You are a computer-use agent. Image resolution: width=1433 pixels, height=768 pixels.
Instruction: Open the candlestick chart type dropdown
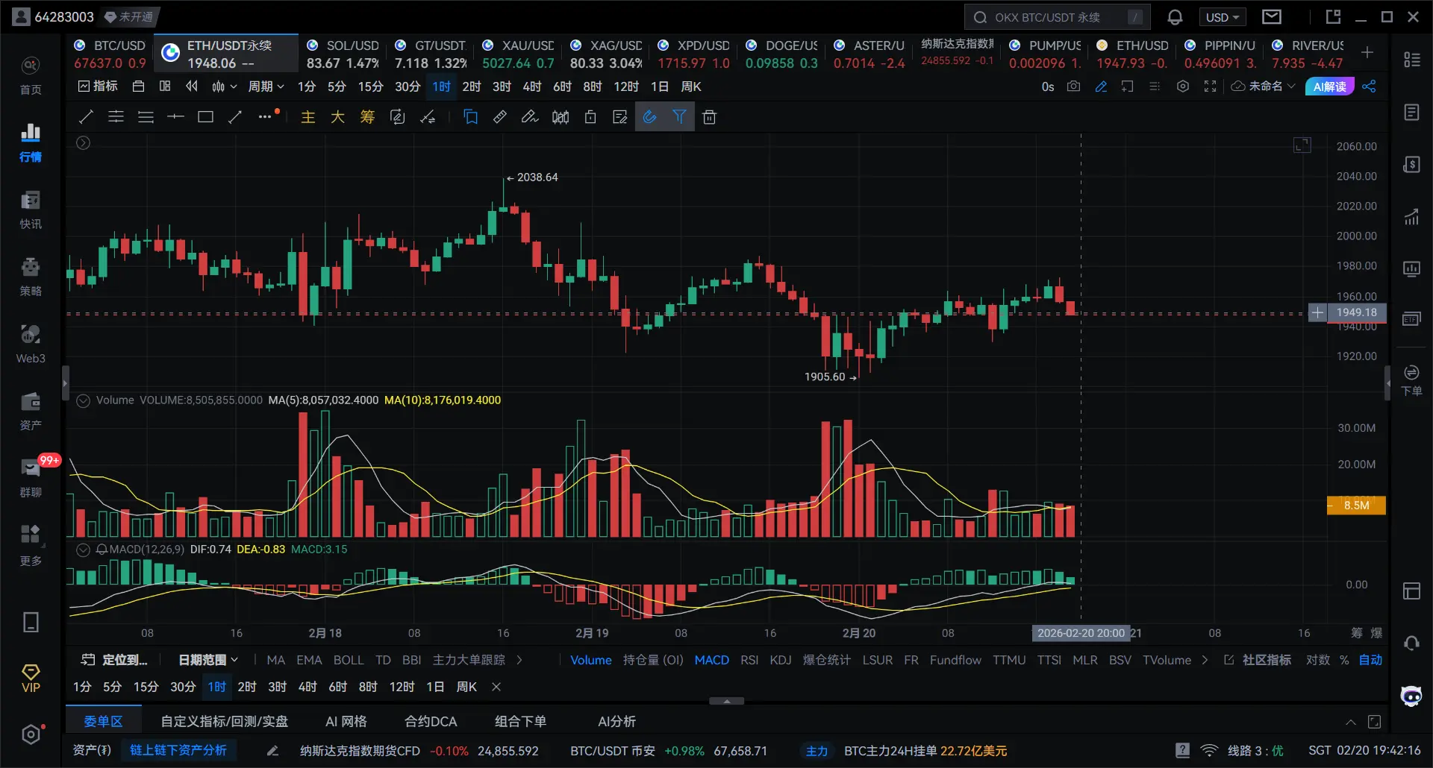[x=224, y=86]
